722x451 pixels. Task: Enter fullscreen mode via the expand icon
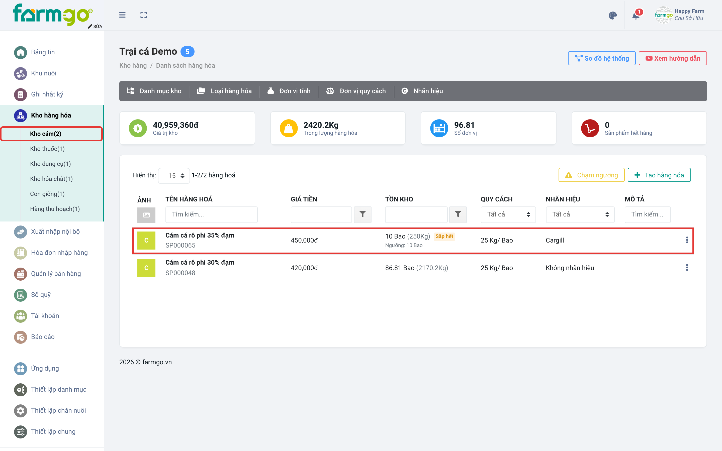[x=143, y=15]
